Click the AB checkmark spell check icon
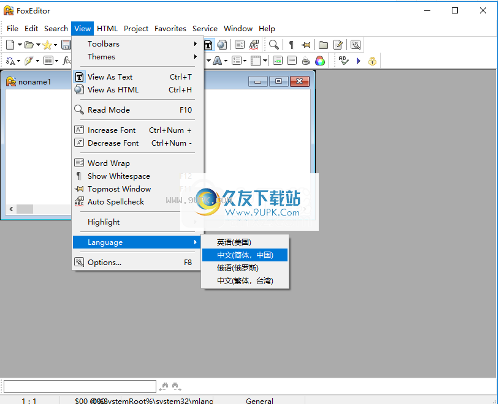 (344, 61)
